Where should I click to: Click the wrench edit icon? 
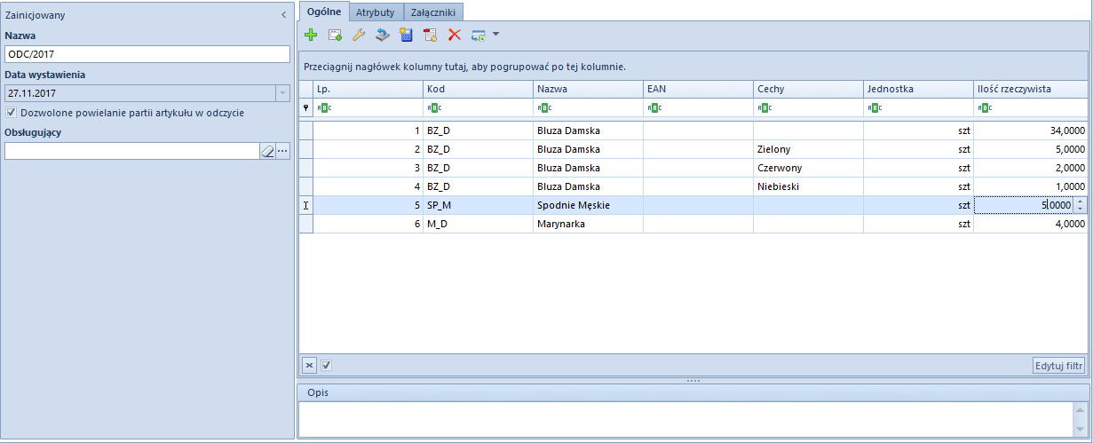pos(359,35)
